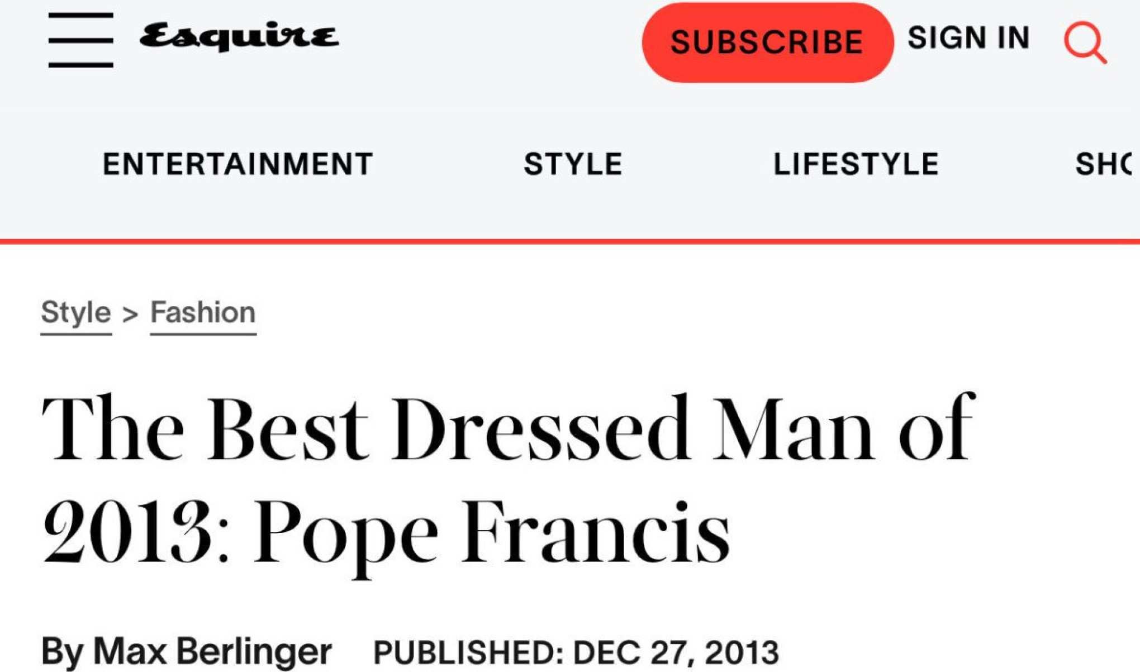Click the red divider line under navigation
The height and width of the screenshot is (672, 1140).
pyautogui.click(x=570, y=241)
